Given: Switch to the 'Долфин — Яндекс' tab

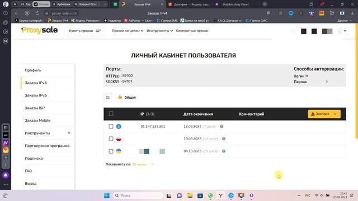Looking at the screenshot, I should (189, 4).
